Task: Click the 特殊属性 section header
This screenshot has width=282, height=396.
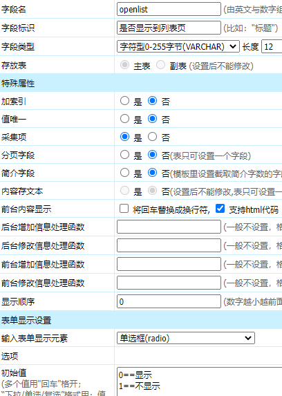Action: pyautogui.click(x=141, y=83)
